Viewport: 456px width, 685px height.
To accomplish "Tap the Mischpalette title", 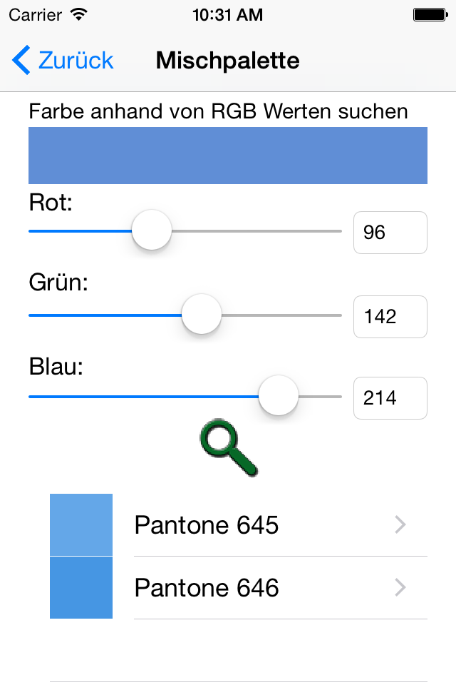I will click(x=228, y=61).
